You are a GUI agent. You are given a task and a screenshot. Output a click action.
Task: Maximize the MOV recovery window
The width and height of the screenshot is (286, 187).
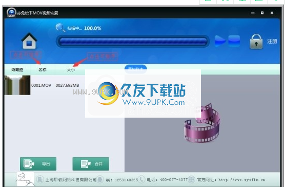(262, 13)
